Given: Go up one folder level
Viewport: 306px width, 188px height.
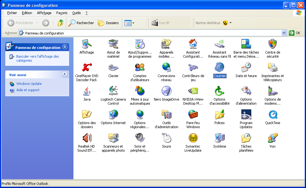Looking at the screenshot, I should [61, 23].
